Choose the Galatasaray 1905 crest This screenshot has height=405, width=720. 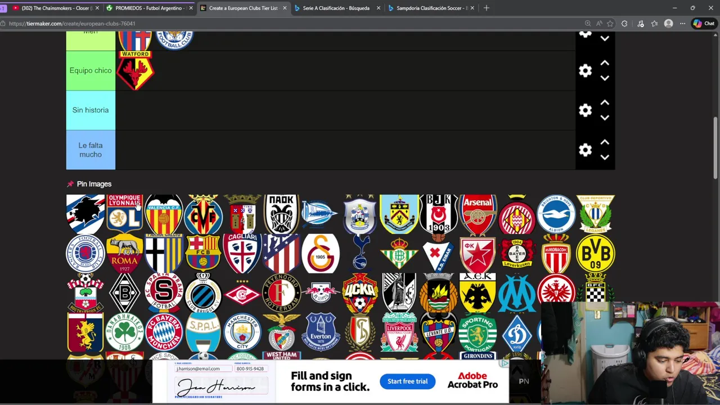pyautogui.click(x=321, y=254)
